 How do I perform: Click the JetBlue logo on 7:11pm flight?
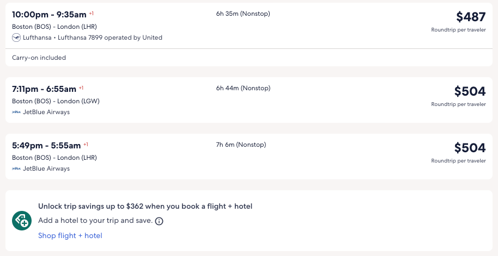point(16,112)
